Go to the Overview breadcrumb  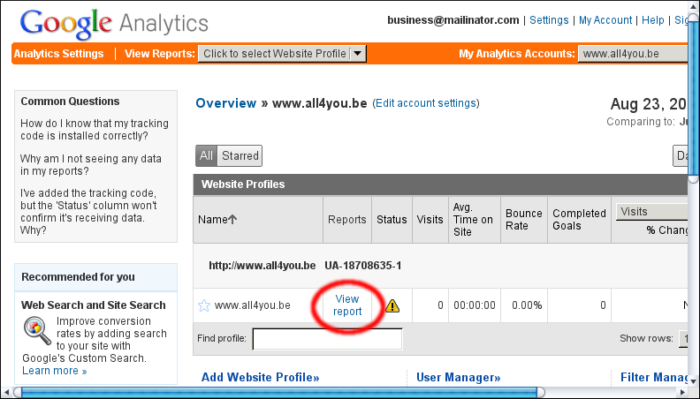point(225,103)
